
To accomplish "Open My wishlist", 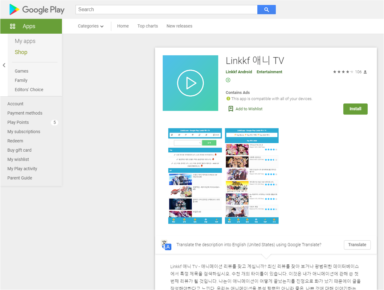I will [x=18, y=159].
